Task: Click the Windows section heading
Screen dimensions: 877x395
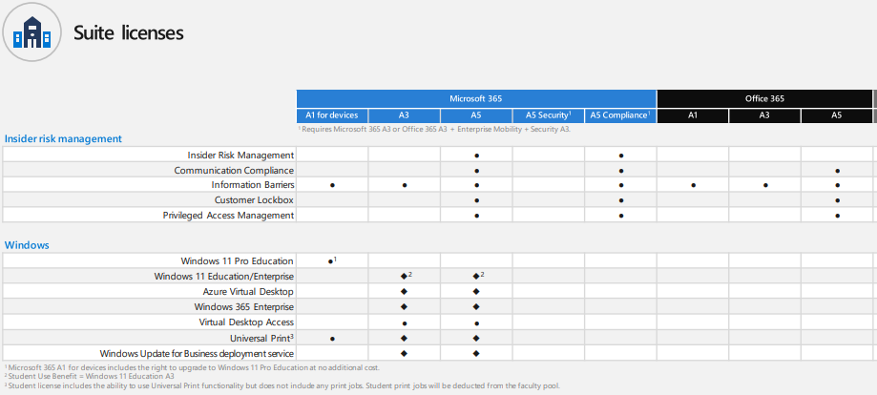Action: 27,245
